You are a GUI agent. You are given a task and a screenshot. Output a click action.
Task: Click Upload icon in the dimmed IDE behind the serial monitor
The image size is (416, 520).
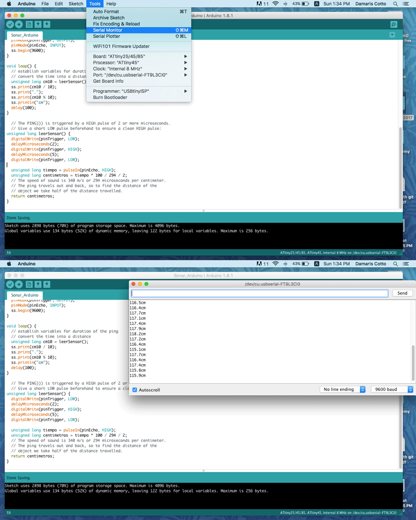[19, 284]
